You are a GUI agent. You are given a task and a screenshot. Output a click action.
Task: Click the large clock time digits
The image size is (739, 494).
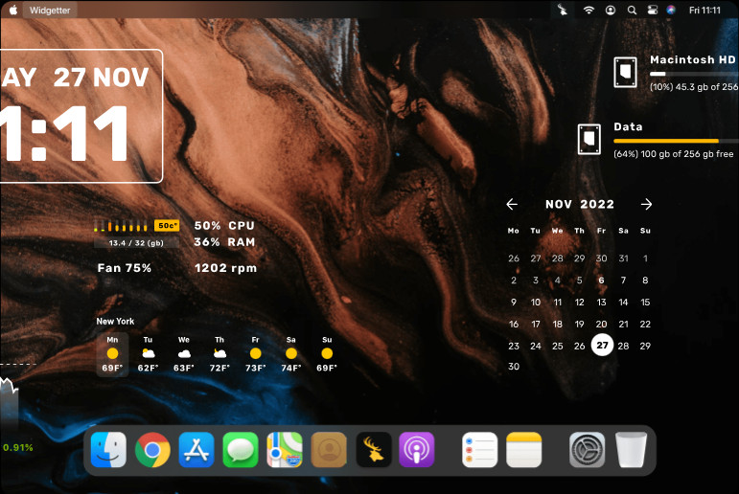[x=64, y=133]
